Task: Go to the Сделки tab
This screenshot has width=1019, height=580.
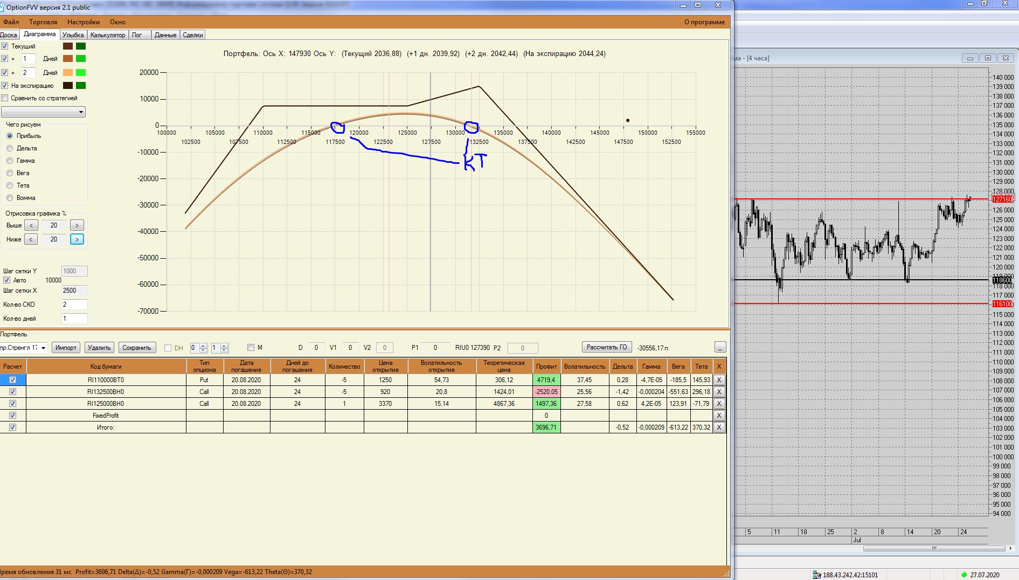Action: click(193, 35)
